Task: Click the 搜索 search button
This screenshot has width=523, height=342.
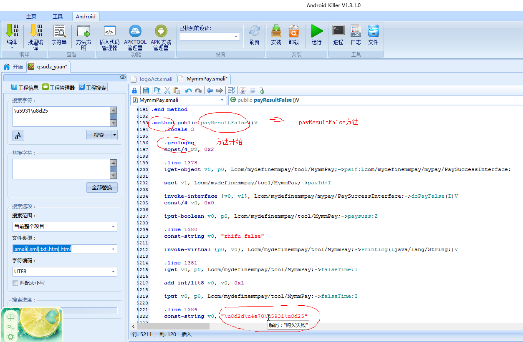Action: pyautogui.click(x=99, y=135)
